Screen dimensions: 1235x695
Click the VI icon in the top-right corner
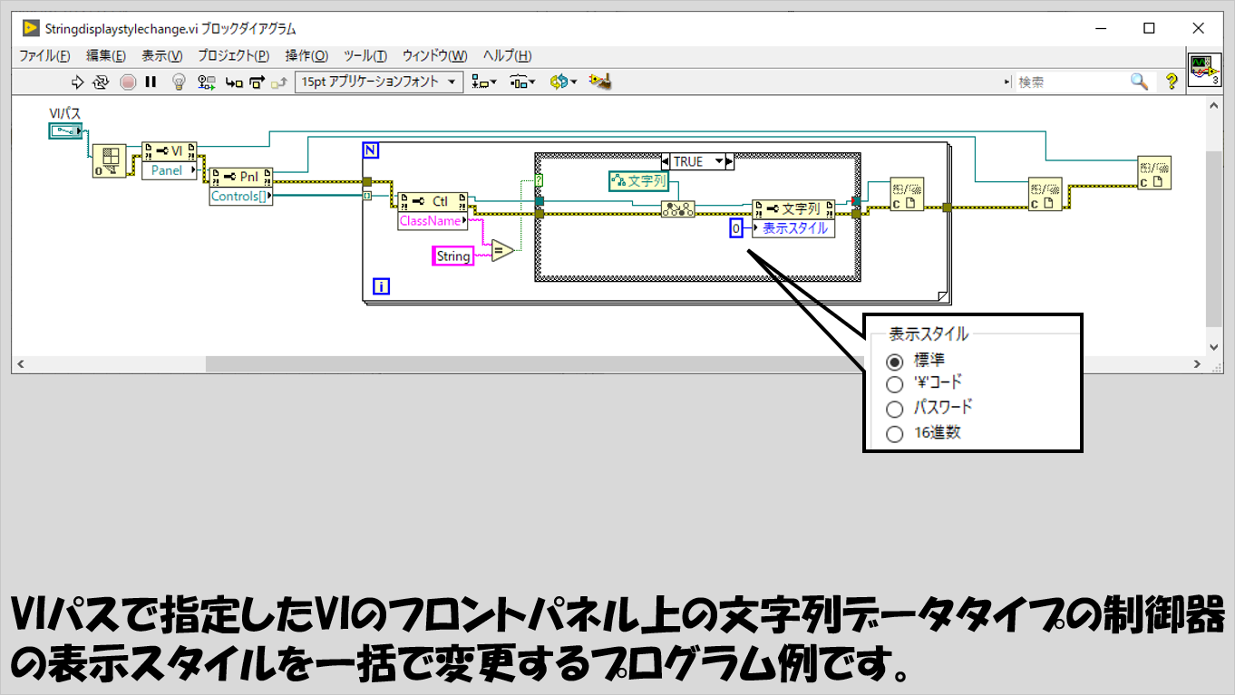[1204, 69]
